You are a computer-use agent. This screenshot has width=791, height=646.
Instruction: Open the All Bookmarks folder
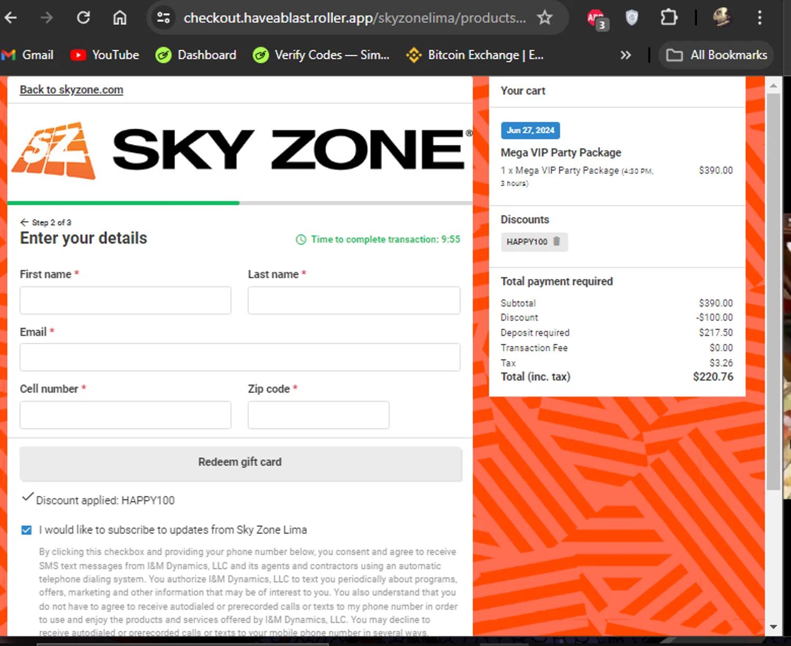click(717, 55)
